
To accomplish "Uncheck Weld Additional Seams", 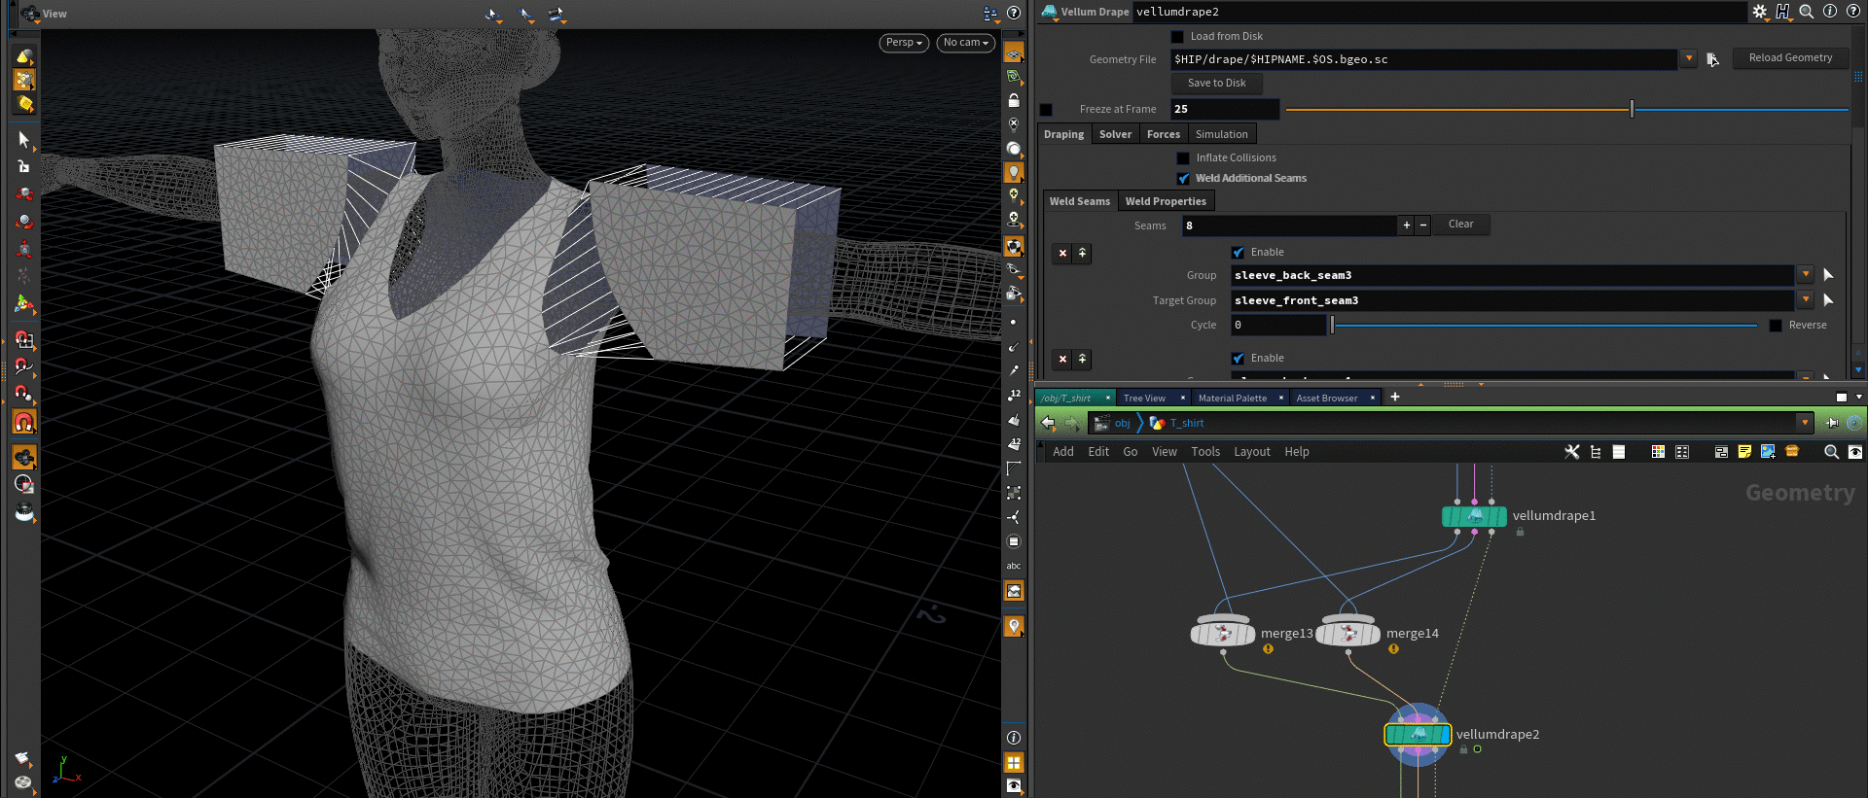I will pos(1183,179).
